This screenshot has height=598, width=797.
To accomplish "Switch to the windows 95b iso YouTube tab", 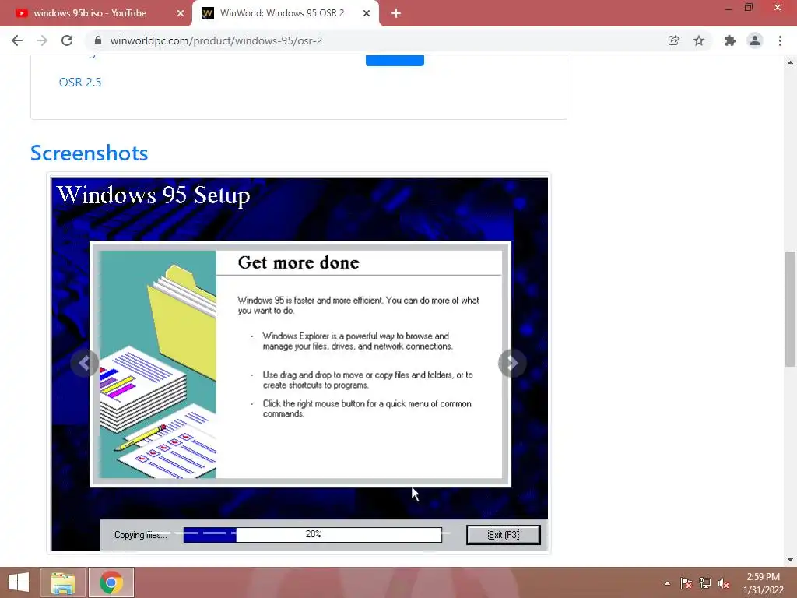I will tap(97, 13).
